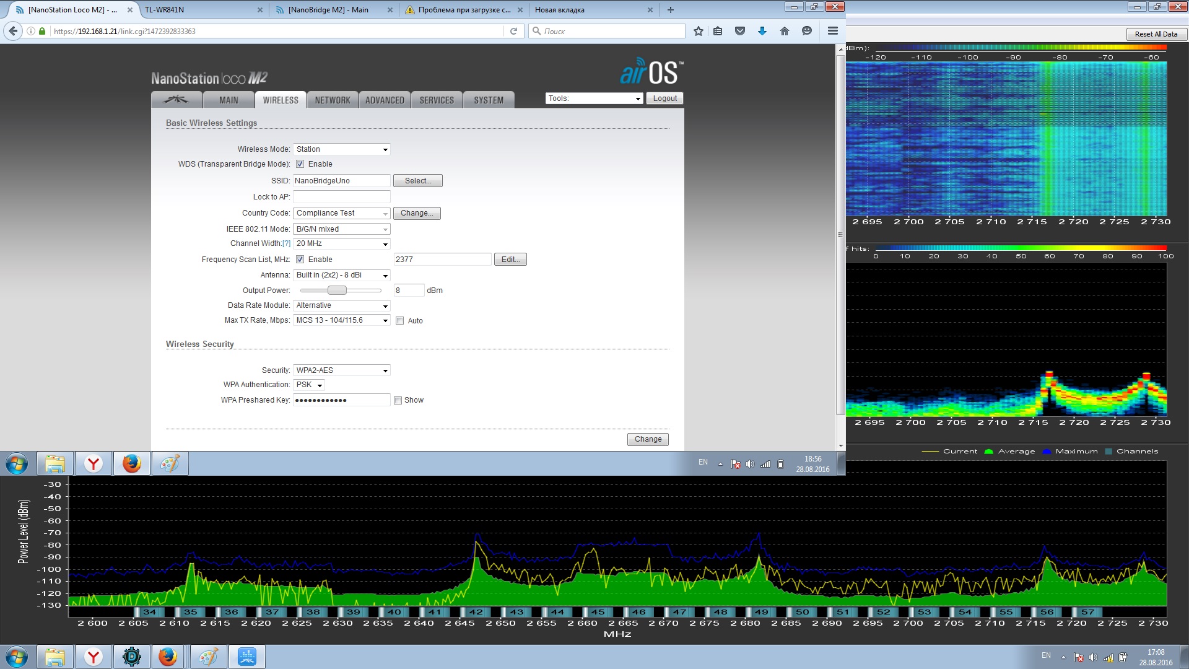Image resolution: width=1189 pixels, height=669 pixels.
Task: Click Firefox icon in the inner screenshot taskbar
Action: (x=132, y=463)
